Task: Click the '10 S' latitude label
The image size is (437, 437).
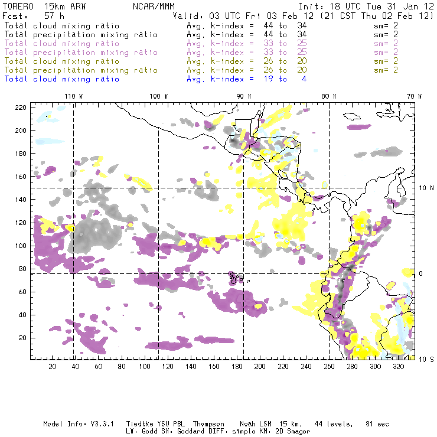Action: pyautogui.click(x=426, y=360)
